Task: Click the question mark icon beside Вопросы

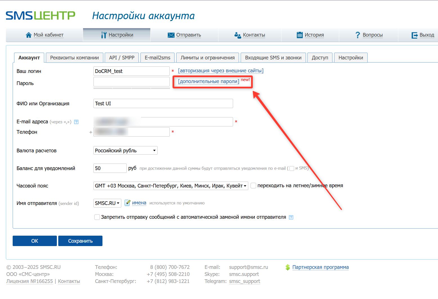Action: pos(357,35)
